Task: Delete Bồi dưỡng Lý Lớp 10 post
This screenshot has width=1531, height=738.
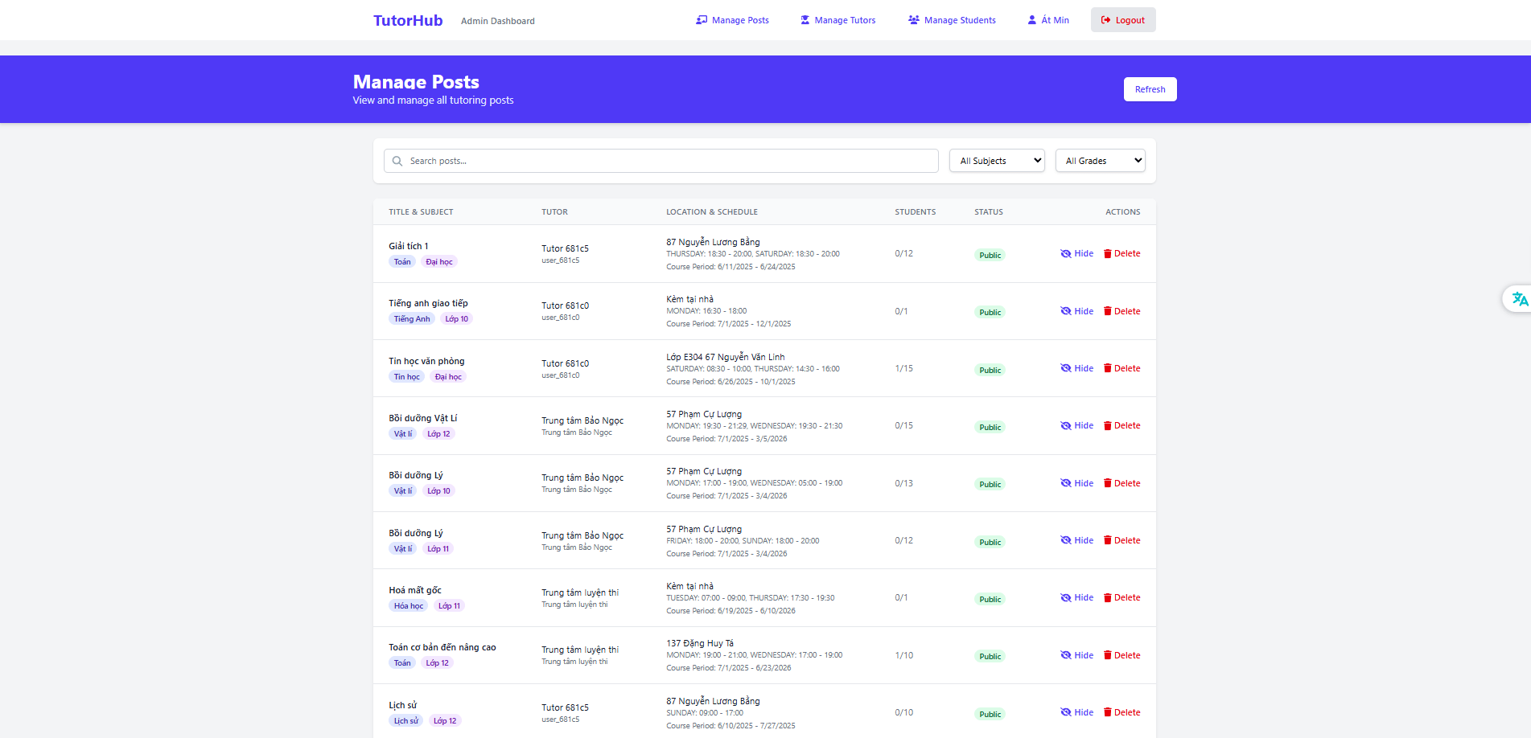Action: pos(1121,483)
